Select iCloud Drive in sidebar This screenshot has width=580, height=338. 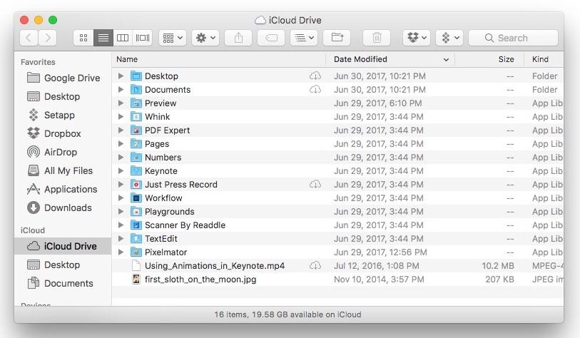click(62, 246)
